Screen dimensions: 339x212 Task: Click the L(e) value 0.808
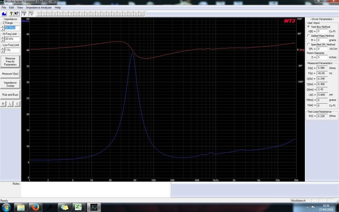point(322,95)
